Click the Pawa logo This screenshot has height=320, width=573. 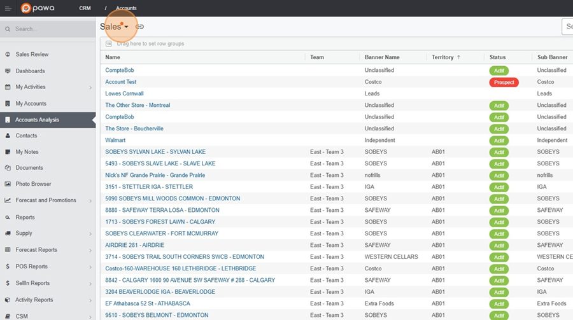point(38,8)
